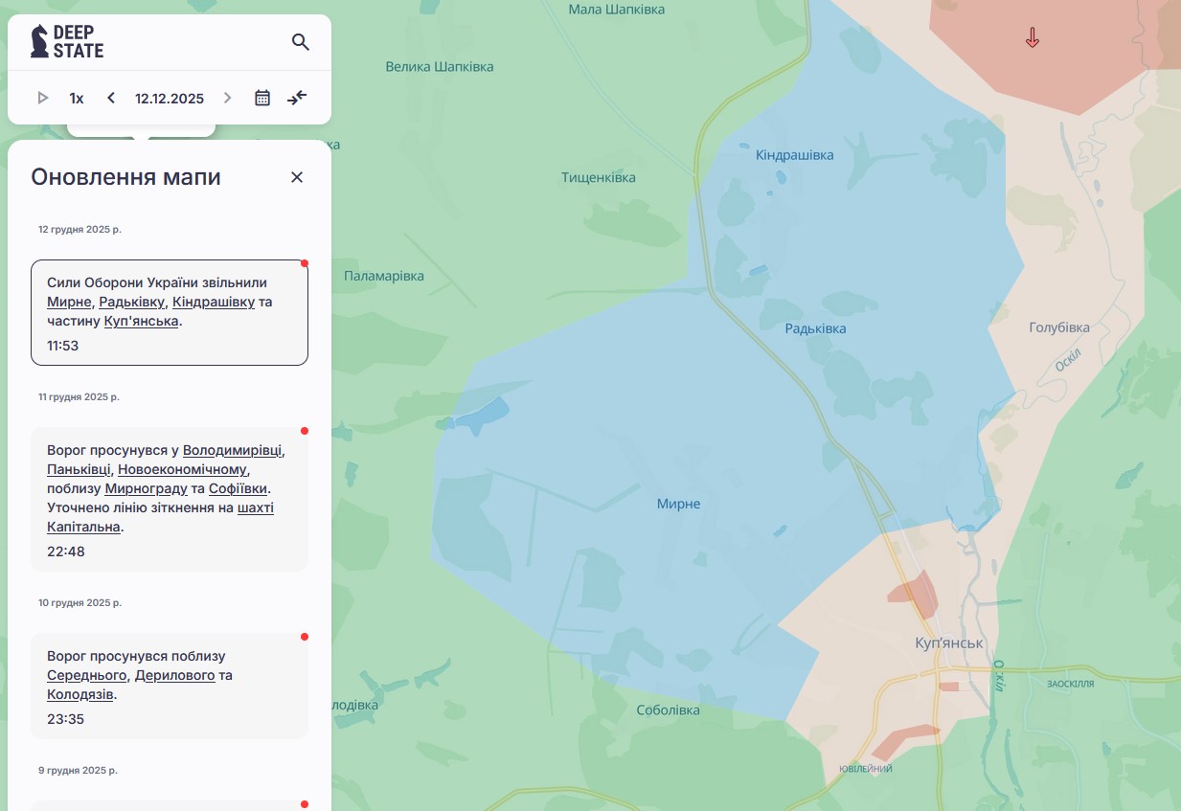Viewport: 1181px width, 811px height.
Task: Click the red attack arrow marker on map
Action: 1033,38
